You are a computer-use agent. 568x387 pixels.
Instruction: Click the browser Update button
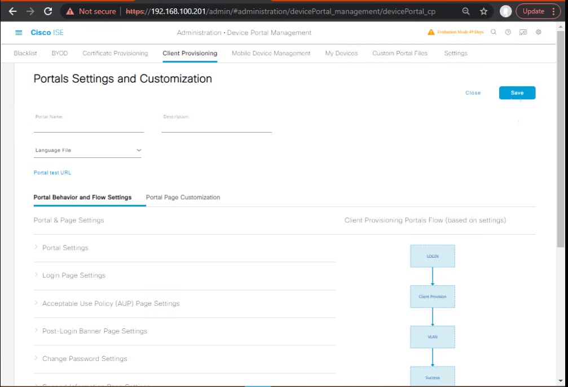pos(533,11)
